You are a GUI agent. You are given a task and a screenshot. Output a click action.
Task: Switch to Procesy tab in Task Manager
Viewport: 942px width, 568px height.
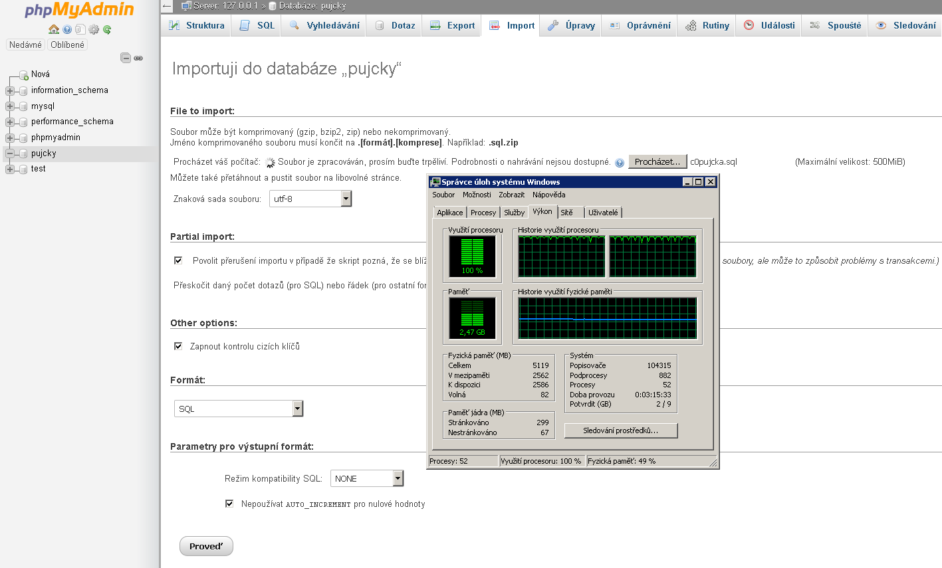click(483, 213)
